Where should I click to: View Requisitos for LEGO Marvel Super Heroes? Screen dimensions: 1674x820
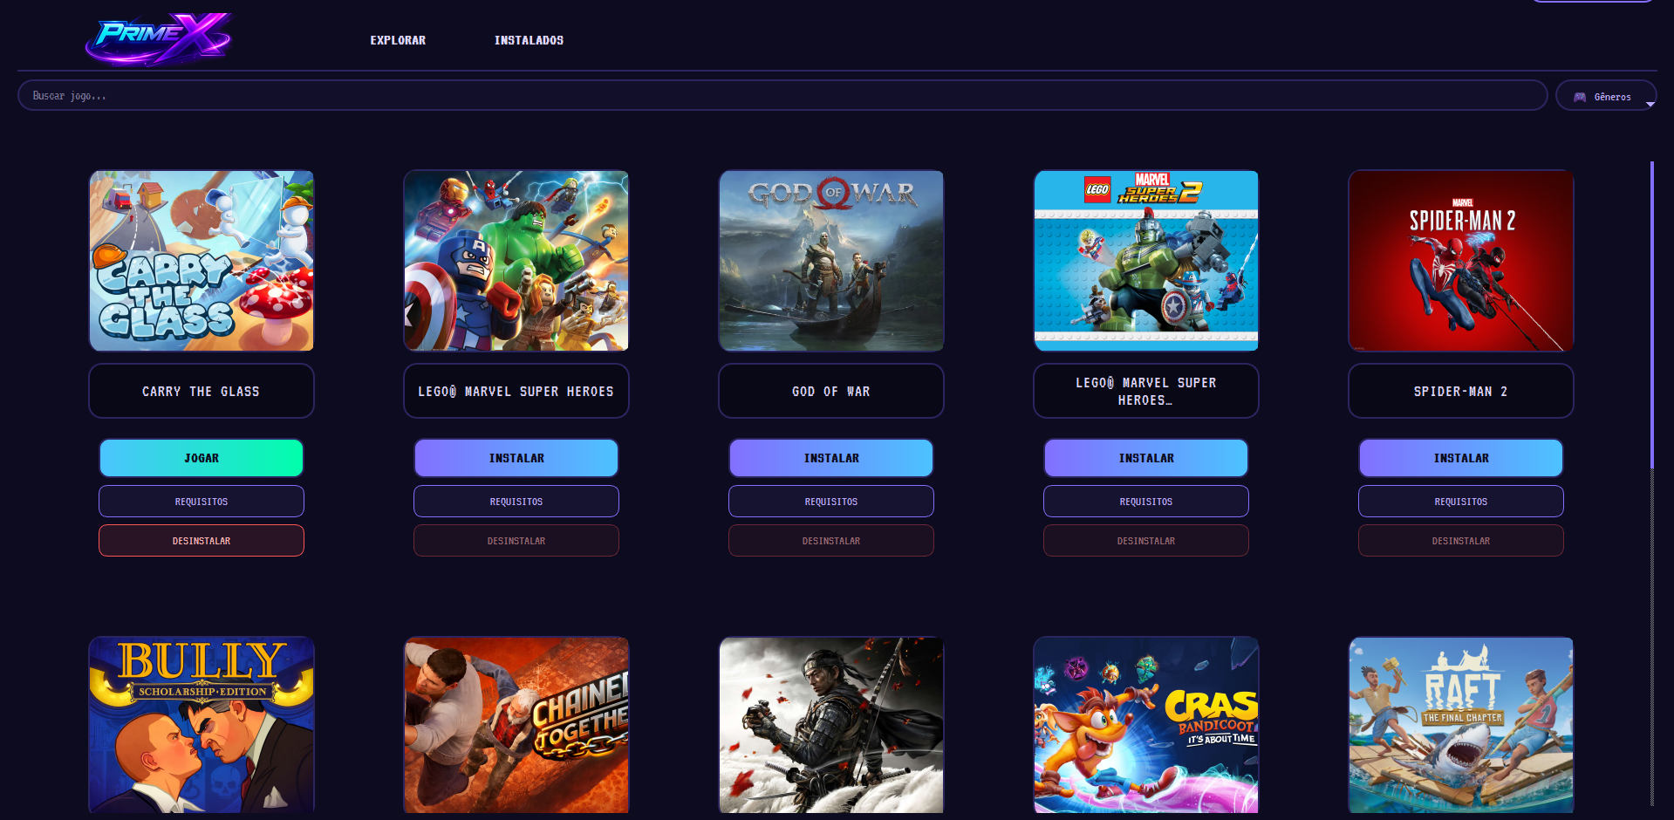pyautogui.click(x=516, y=502)
